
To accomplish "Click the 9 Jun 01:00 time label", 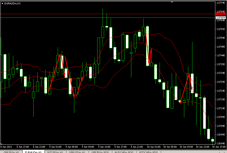I will click(x=55, y=147).
